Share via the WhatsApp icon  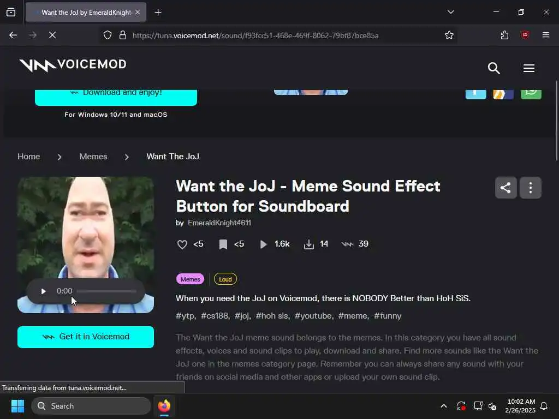click(531, 94)
